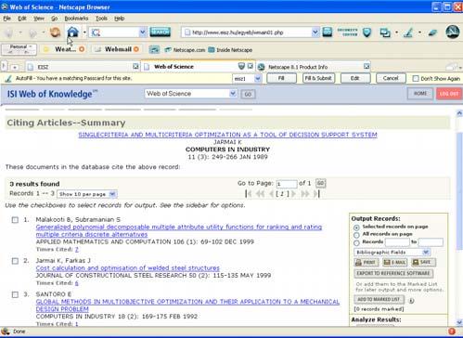Open the Bookmarks menu
The width and height of the screenshot is (463, 338).
click(x=76, y=19)
